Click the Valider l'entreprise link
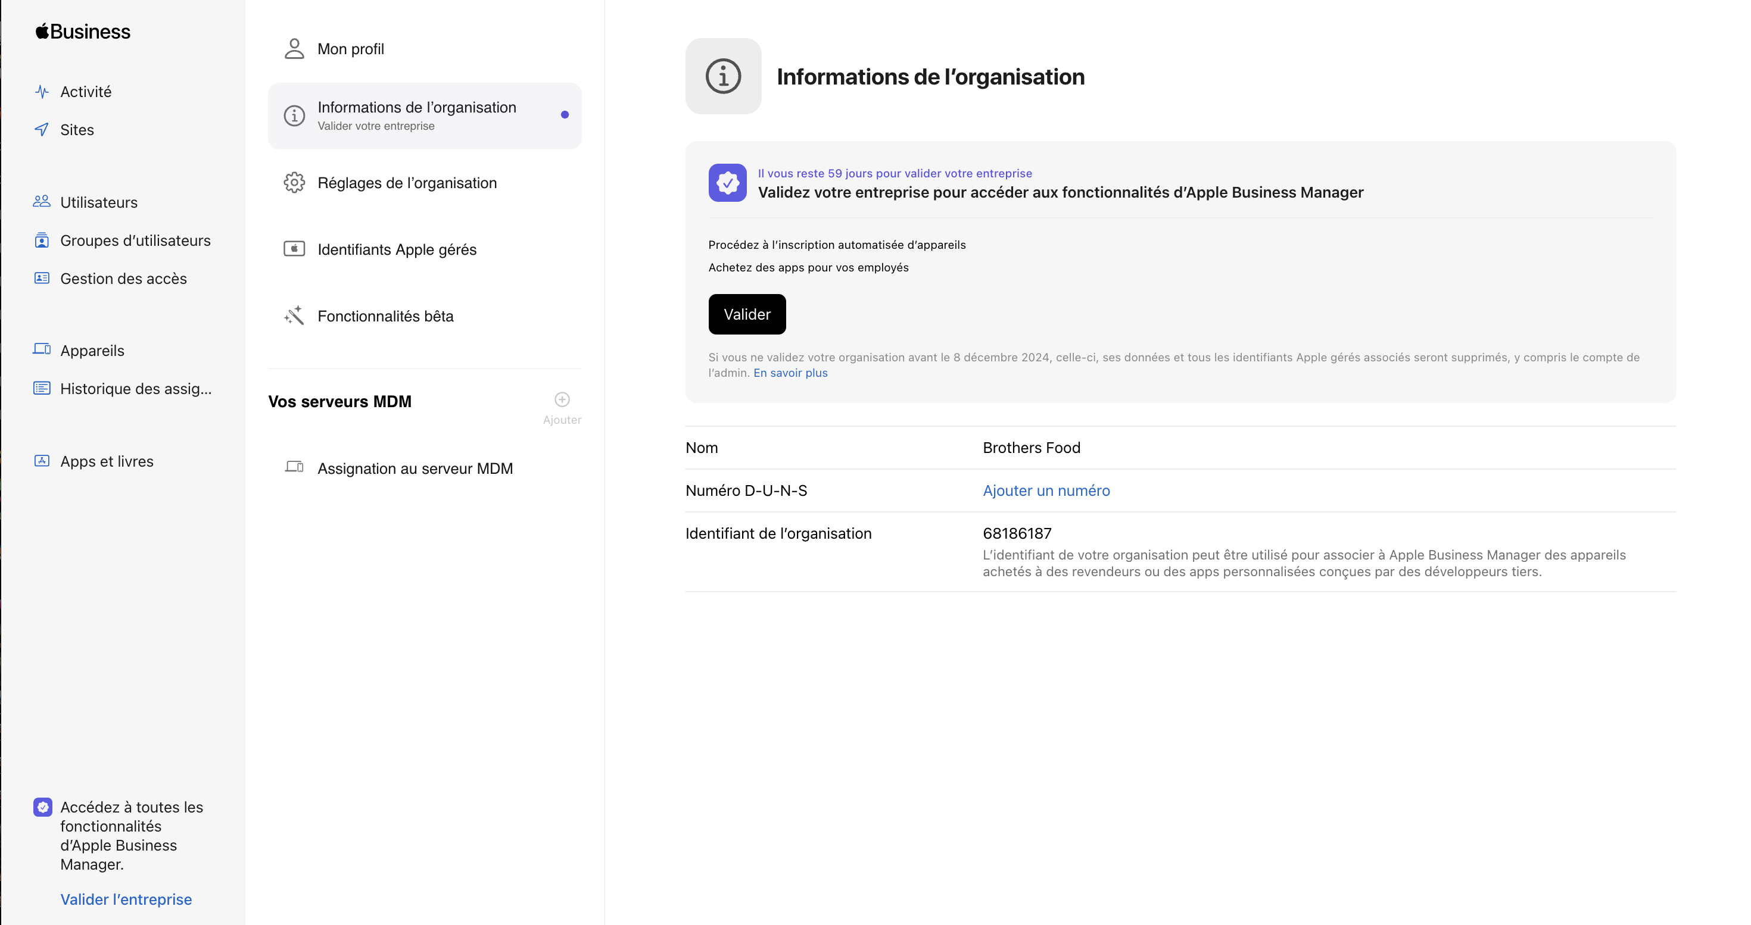Image resolution: width=1751 pixels, height=925 pixels. pos(126,899)
